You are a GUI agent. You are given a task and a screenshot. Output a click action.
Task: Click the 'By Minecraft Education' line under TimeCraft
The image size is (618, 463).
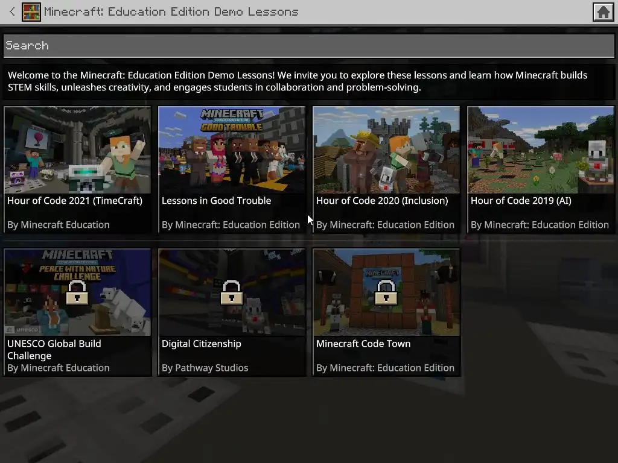point(59,225)
